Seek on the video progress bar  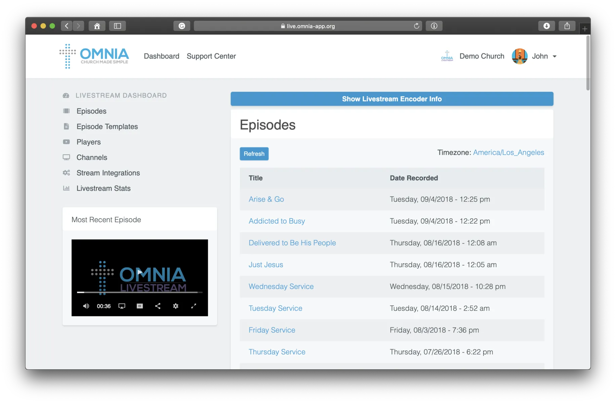(x=139, y=293)
